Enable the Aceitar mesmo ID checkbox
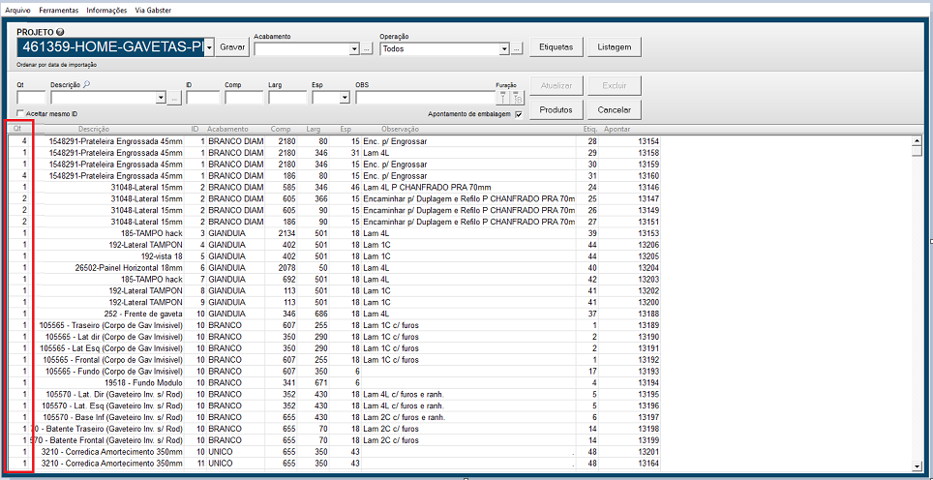The height and width of the screenshot is (480, 933). [x=21, y=113]
